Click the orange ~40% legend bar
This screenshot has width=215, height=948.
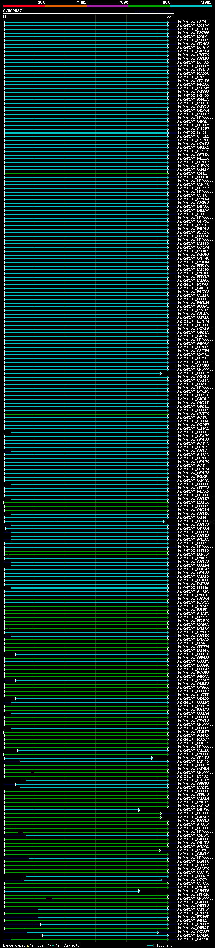tap(66, 6)
